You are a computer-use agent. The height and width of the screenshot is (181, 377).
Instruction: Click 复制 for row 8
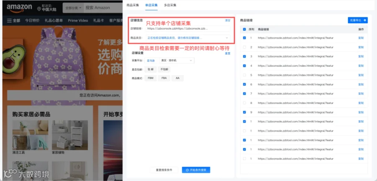pos(361,103)
